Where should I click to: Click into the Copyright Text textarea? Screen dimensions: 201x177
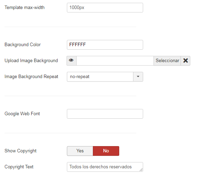(105, 167)
